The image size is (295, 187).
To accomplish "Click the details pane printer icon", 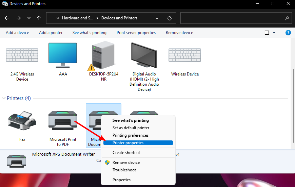I will (x=17, y=161).
